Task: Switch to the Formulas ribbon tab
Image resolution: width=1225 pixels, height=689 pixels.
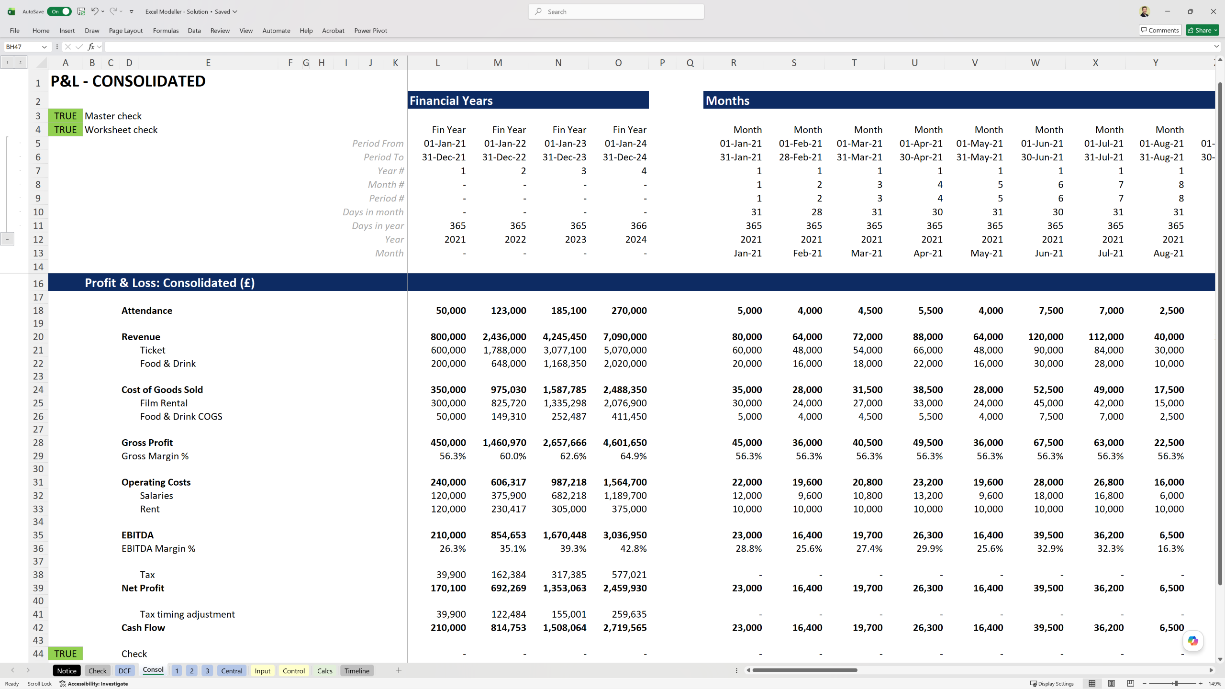Action: point(166,31)
